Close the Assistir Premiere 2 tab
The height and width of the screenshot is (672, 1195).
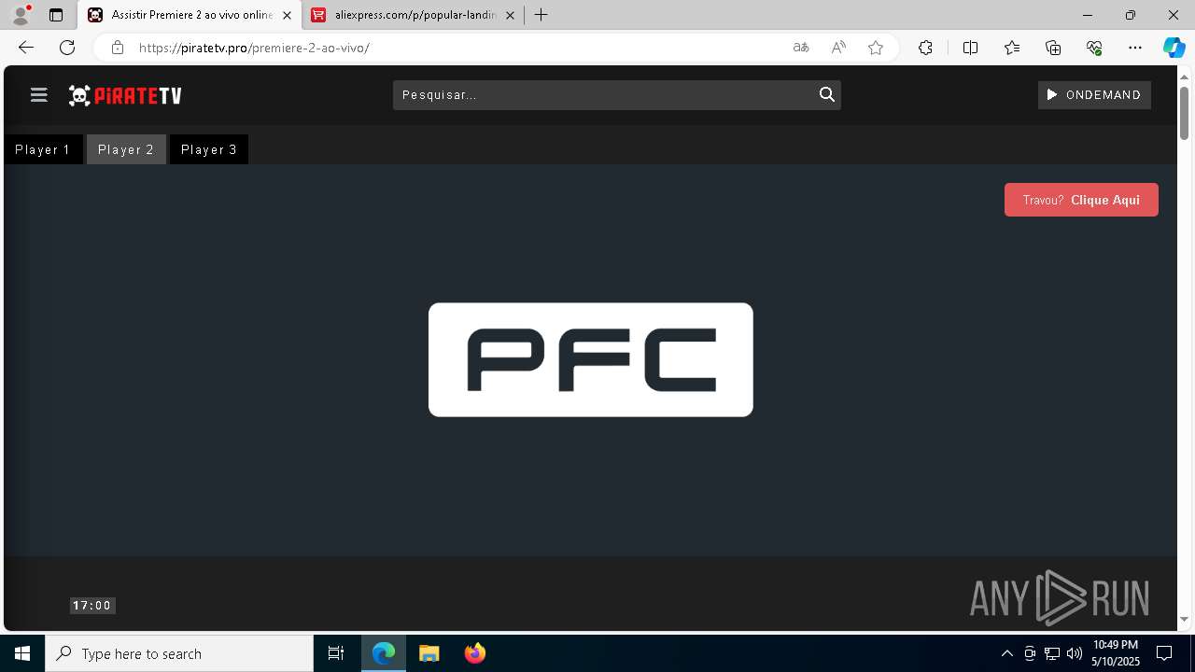click(x=287, y=15)
